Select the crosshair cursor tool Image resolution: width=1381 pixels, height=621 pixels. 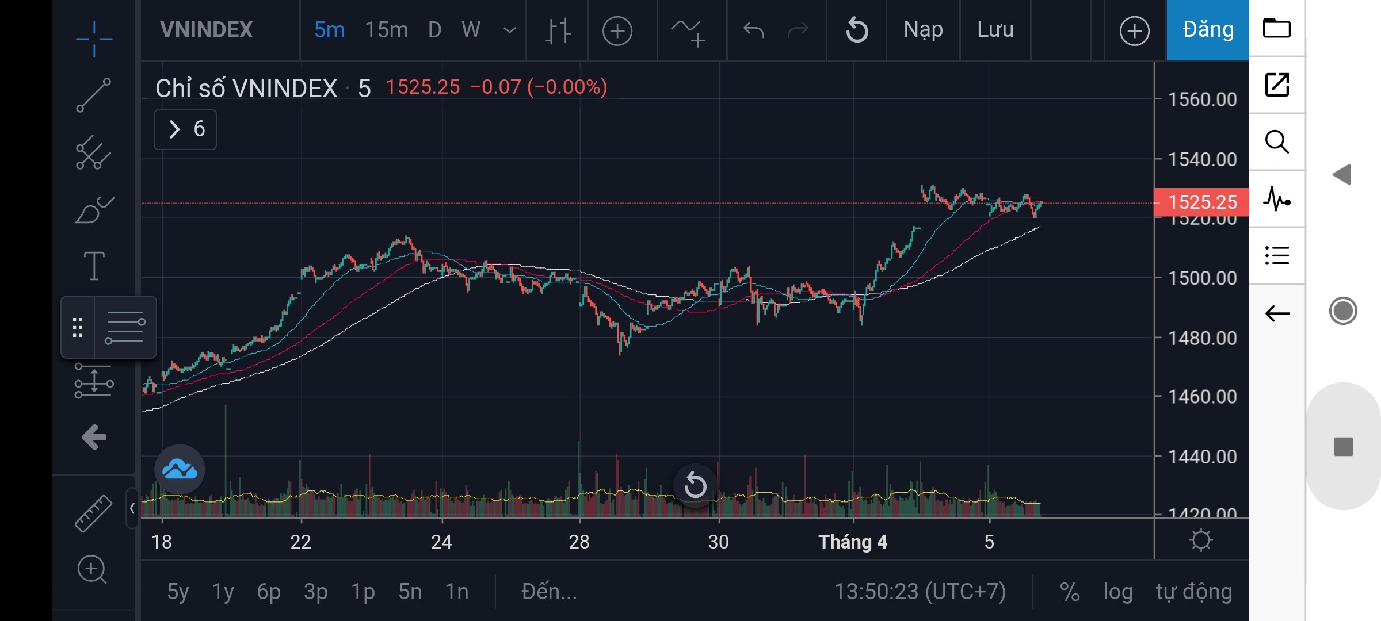tap(94, 39)
